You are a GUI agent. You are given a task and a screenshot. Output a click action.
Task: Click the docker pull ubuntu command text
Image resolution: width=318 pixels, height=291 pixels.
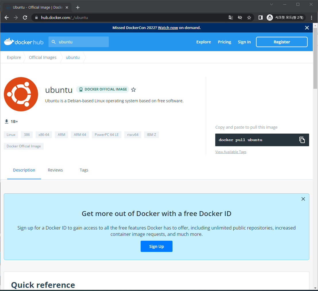[x=240, y=140]
